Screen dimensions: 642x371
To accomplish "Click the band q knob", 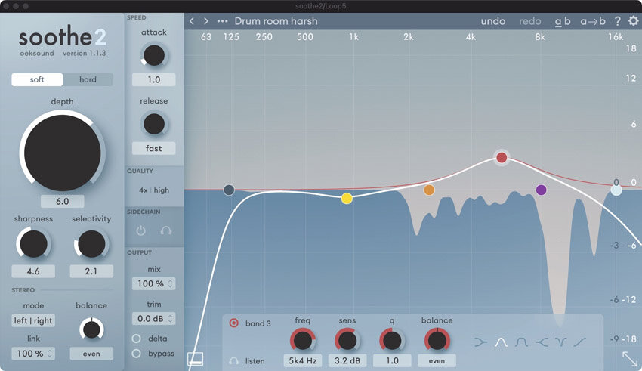I will [x=392, y=341].
